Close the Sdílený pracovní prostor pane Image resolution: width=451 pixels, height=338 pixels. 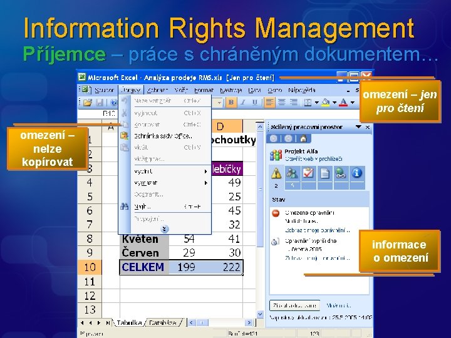[368, 127]
